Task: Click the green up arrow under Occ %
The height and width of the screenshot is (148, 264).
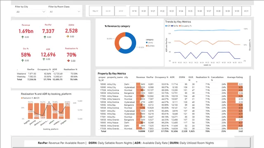Action: (x=23, y=60)
